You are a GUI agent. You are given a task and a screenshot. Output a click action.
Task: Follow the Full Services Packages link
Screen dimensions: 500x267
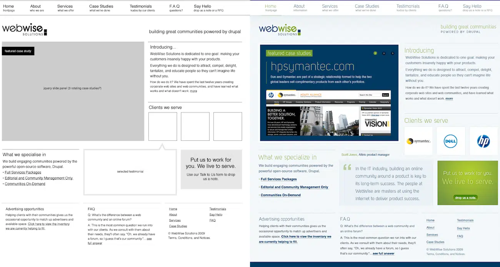[x=278, y=179]
